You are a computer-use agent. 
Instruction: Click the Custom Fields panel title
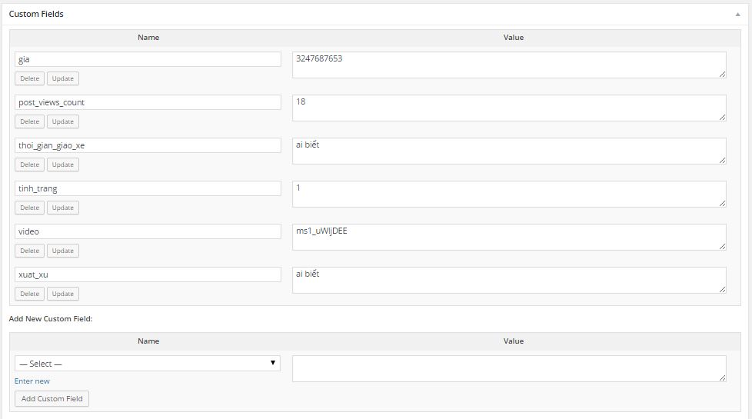click(x=36, y=14)
